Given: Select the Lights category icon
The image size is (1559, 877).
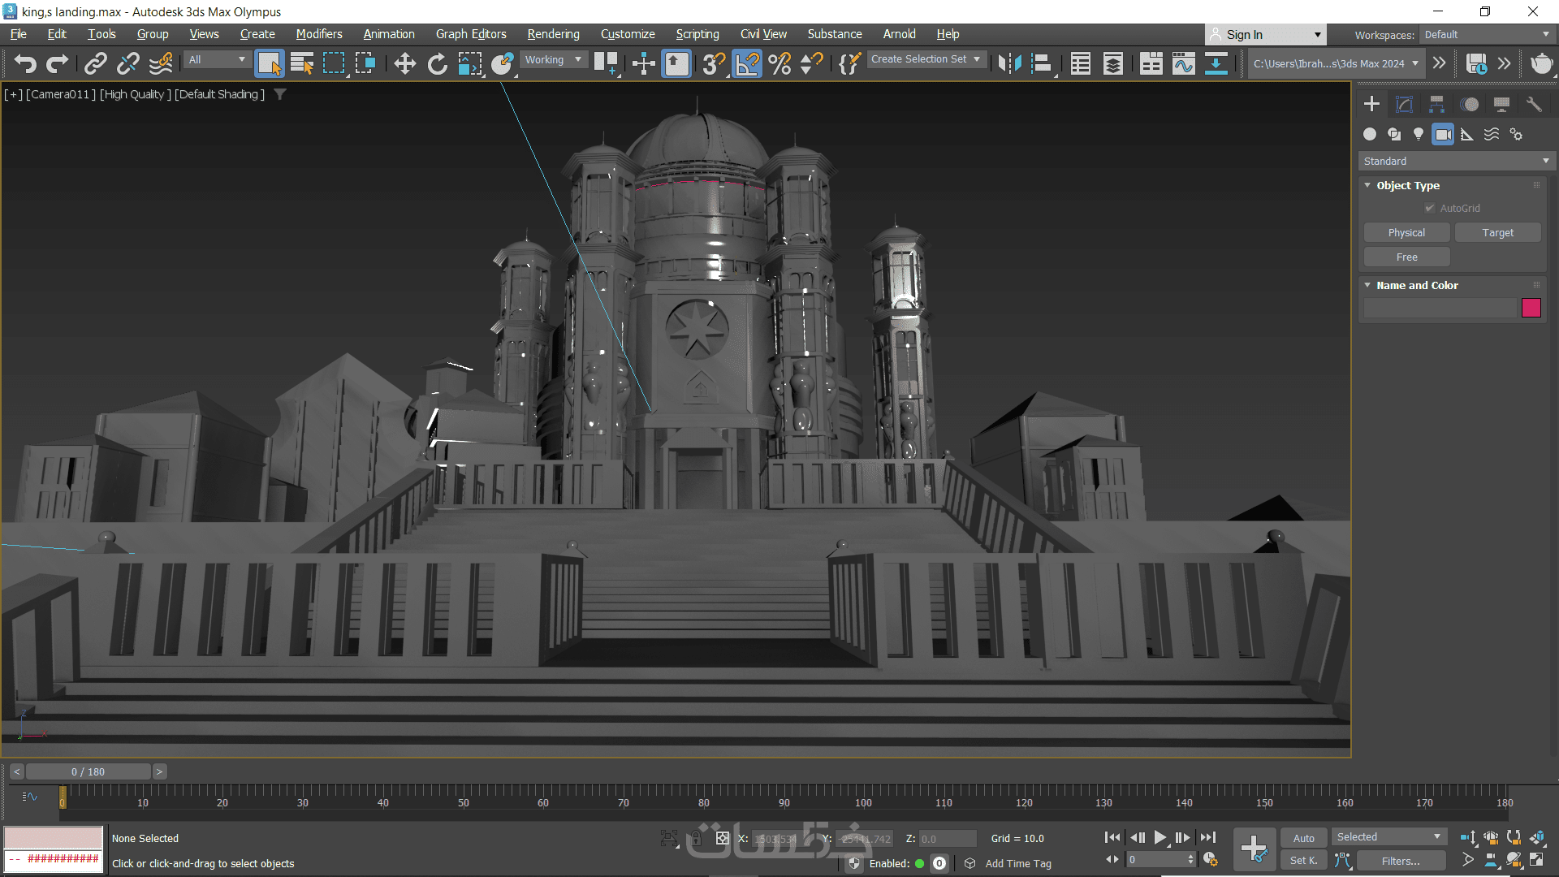Looking at the screenshot, I should coord(1419,134).
